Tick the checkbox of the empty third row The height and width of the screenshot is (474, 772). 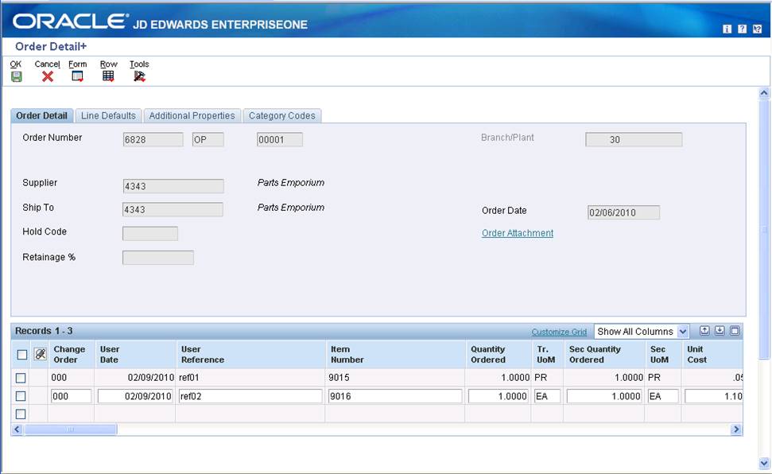click(21, 414)
